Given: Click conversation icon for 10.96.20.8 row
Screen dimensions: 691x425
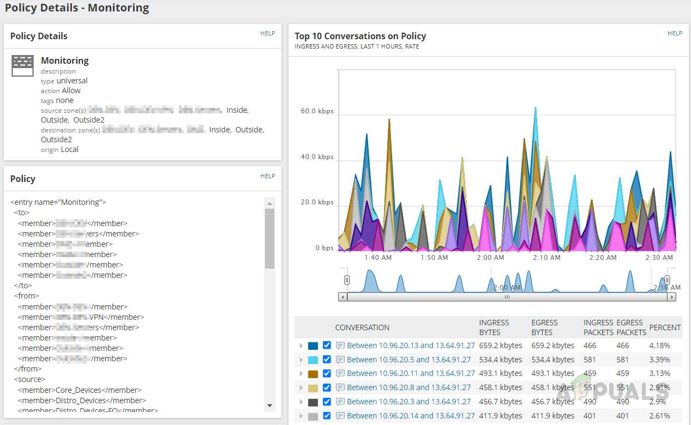Looking at the screenshot, I should pyautogui.click(x=340, y=388).
